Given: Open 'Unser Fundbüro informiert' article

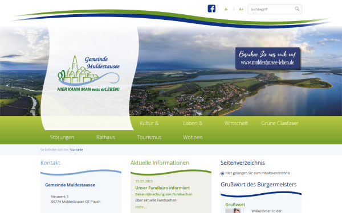Looking at the screenshot, I should (162, 188).
